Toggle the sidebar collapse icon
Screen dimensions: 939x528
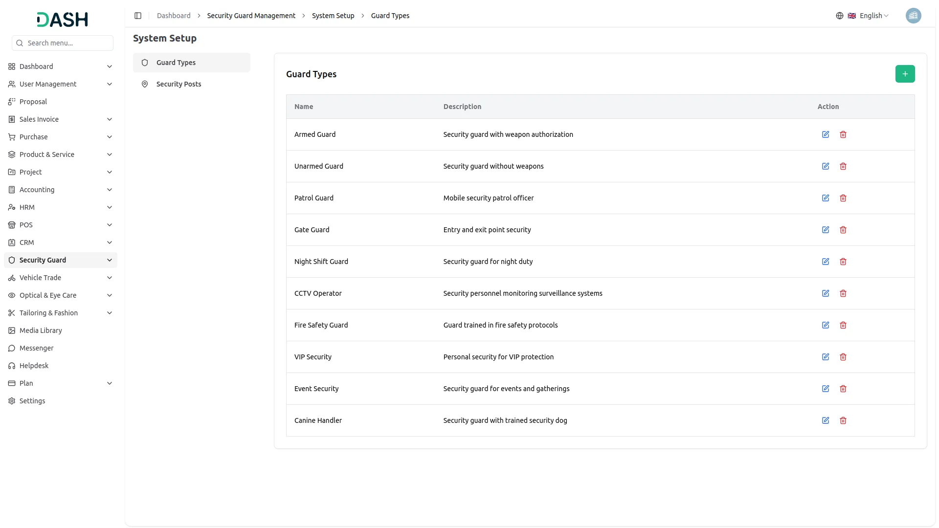point(138,16)
